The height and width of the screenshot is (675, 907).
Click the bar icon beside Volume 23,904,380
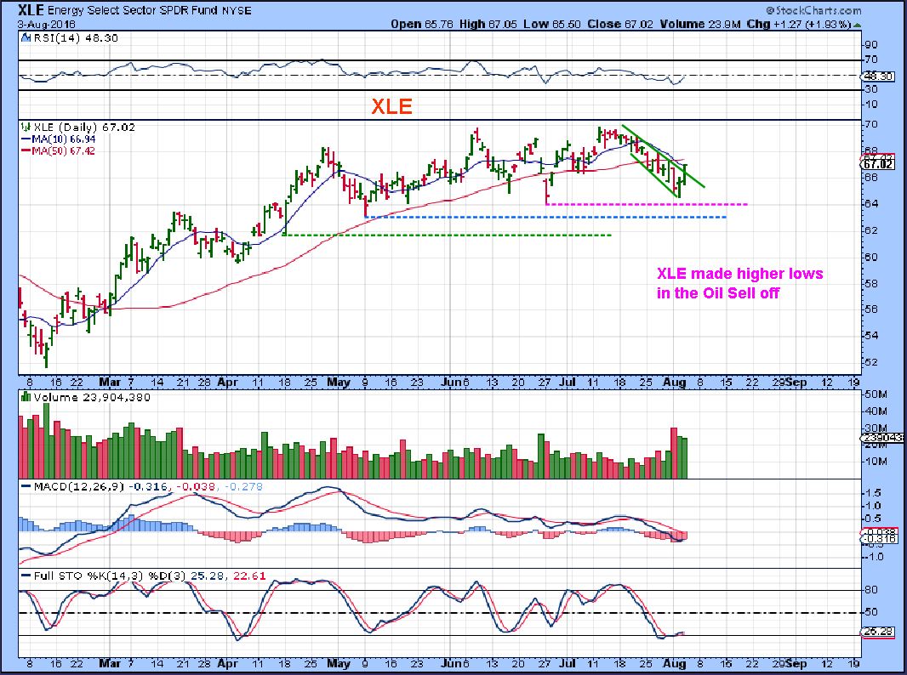click(x=26, y=397)
